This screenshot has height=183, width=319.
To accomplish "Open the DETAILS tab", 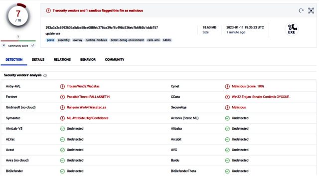I will [38, 60].
